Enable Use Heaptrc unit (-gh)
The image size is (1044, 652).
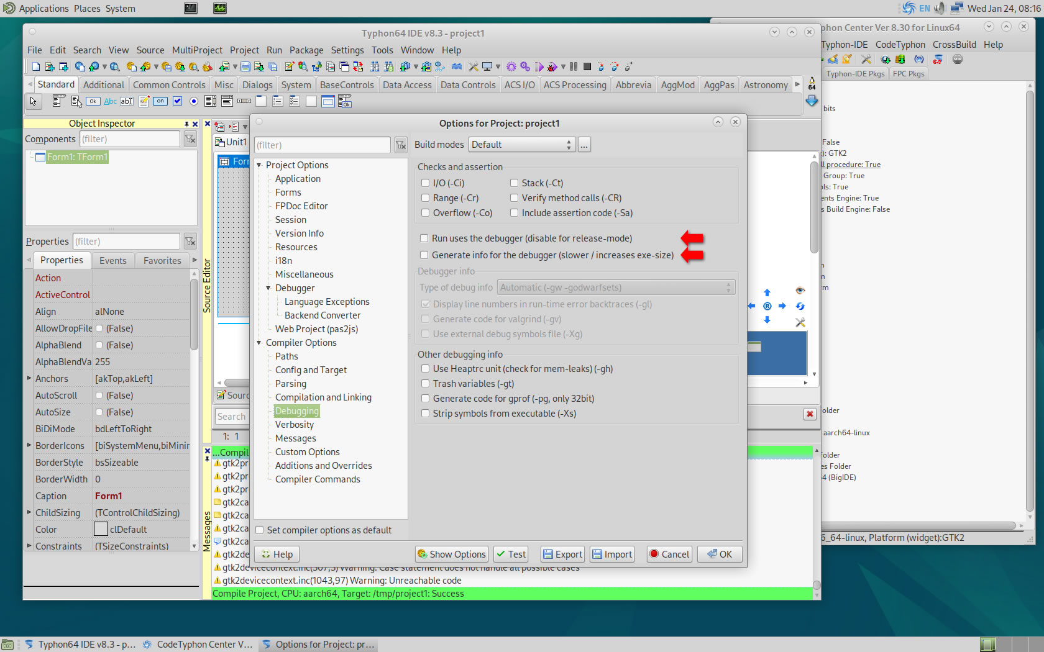[426, 369]
